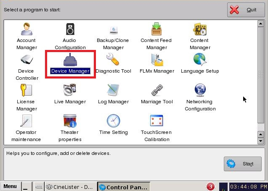This screenshot has width=268, height=191.
Task: Click the Diagnostic Tool label
Action: click(113, 71)
